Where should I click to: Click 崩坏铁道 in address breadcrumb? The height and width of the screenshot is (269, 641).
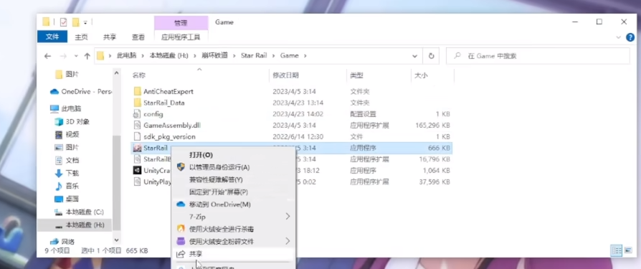(214, 56)
